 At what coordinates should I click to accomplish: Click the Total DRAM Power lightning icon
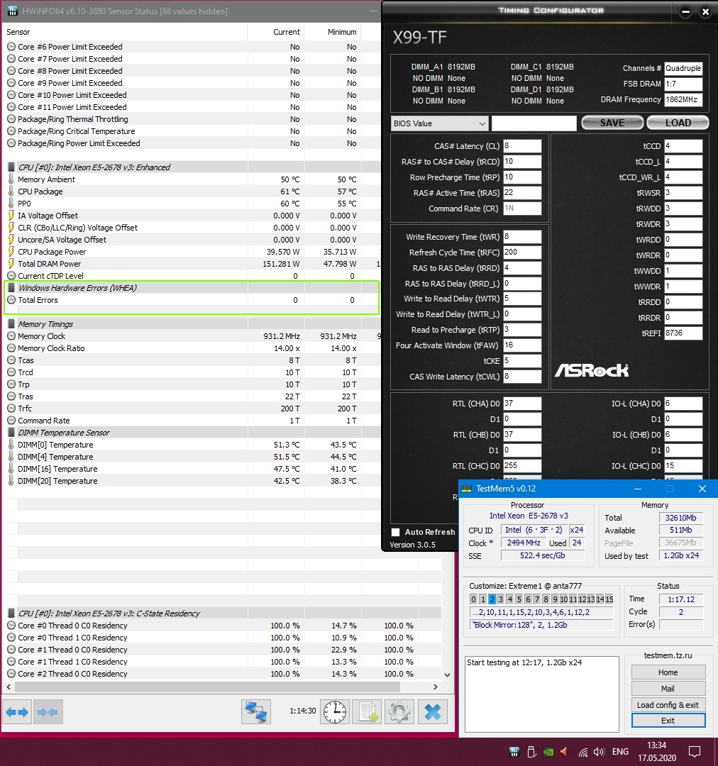click(11, 263)
